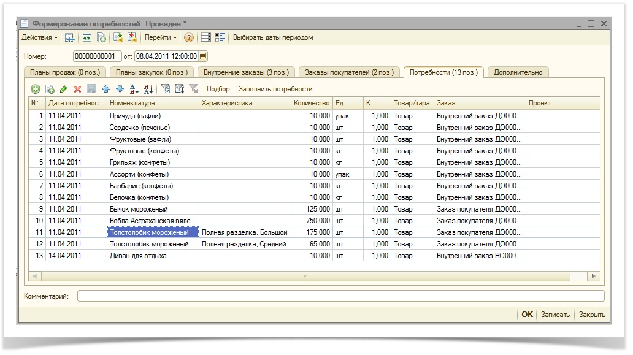Click the left arrow of the horizontal scrollbar
Viewport: 633px width, 355px height.
point(35,277)
